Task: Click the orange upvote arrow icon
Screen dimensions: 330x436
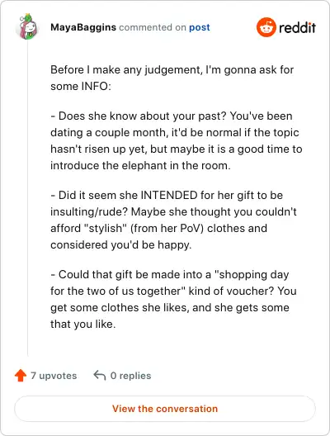Action: pyautogui.click(x=21, y=376)
